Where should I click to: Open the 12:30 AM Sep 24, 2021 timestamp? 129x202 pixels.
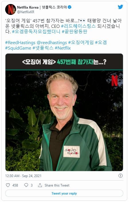coord(23,176)
